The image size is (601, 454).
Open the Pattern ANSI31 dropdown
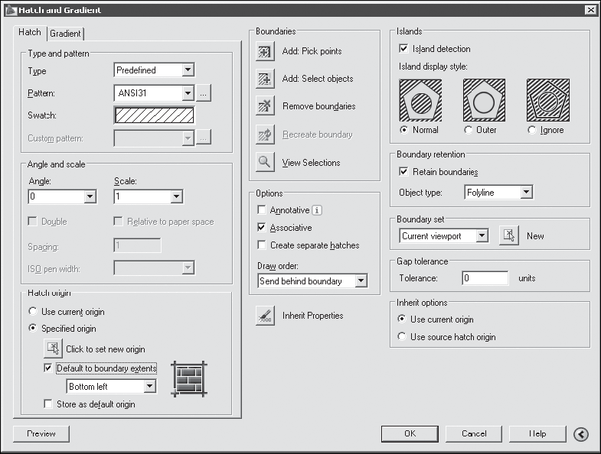[188, 93]
